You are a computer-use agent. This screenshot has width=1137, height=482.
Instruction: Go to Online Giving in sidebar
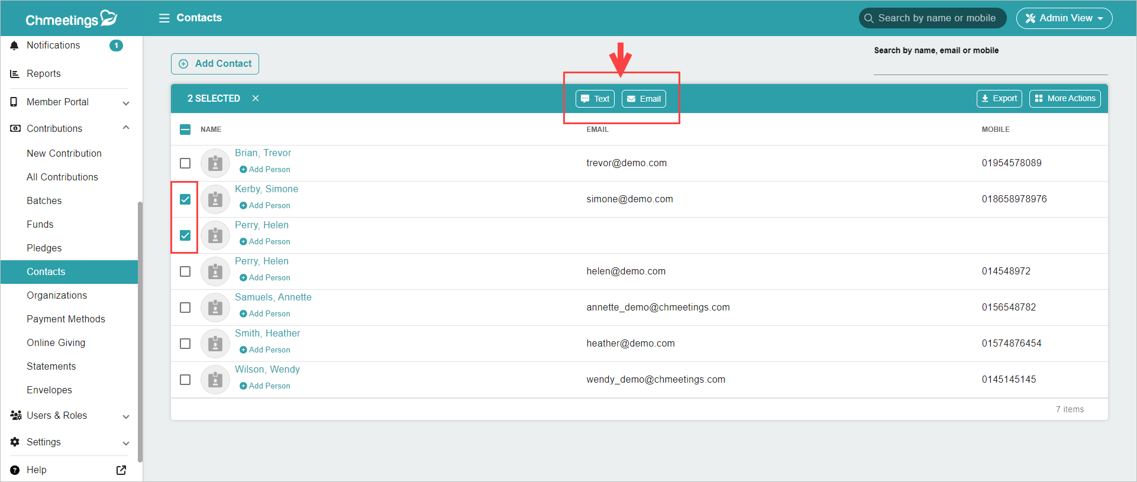56,343
